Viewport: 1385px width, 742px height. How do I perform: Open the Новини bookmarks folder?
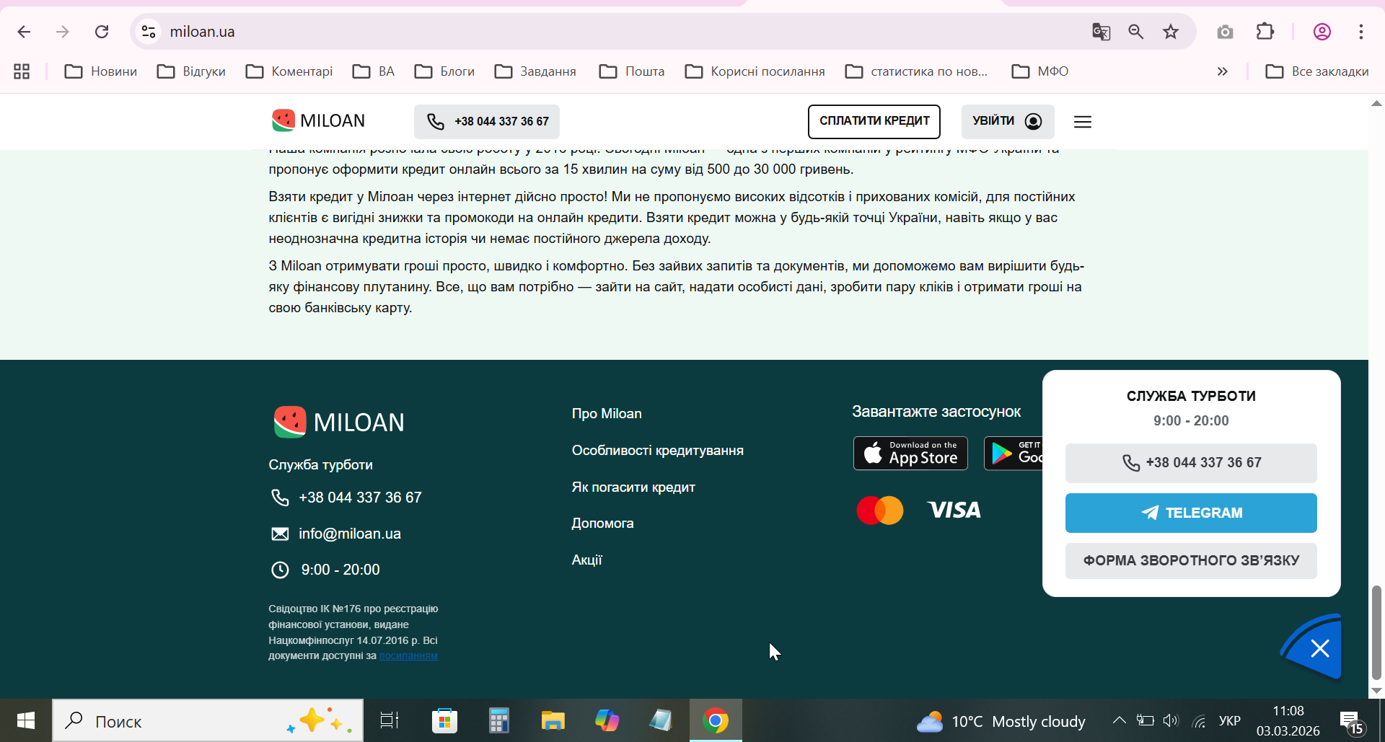pos(101,71)
